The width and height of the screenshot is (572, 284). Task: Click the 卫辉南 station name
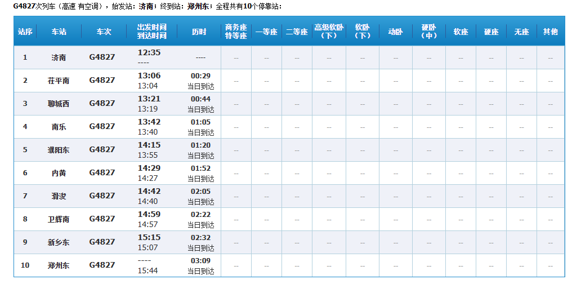click(x=59, y=219)
